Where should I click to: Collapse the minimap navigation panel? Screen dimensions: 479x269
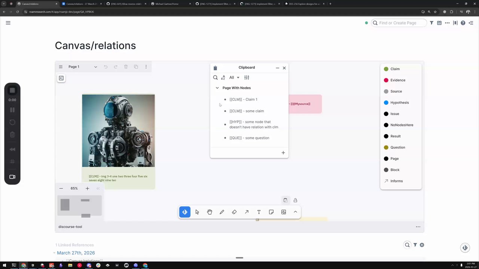[98, 188]
